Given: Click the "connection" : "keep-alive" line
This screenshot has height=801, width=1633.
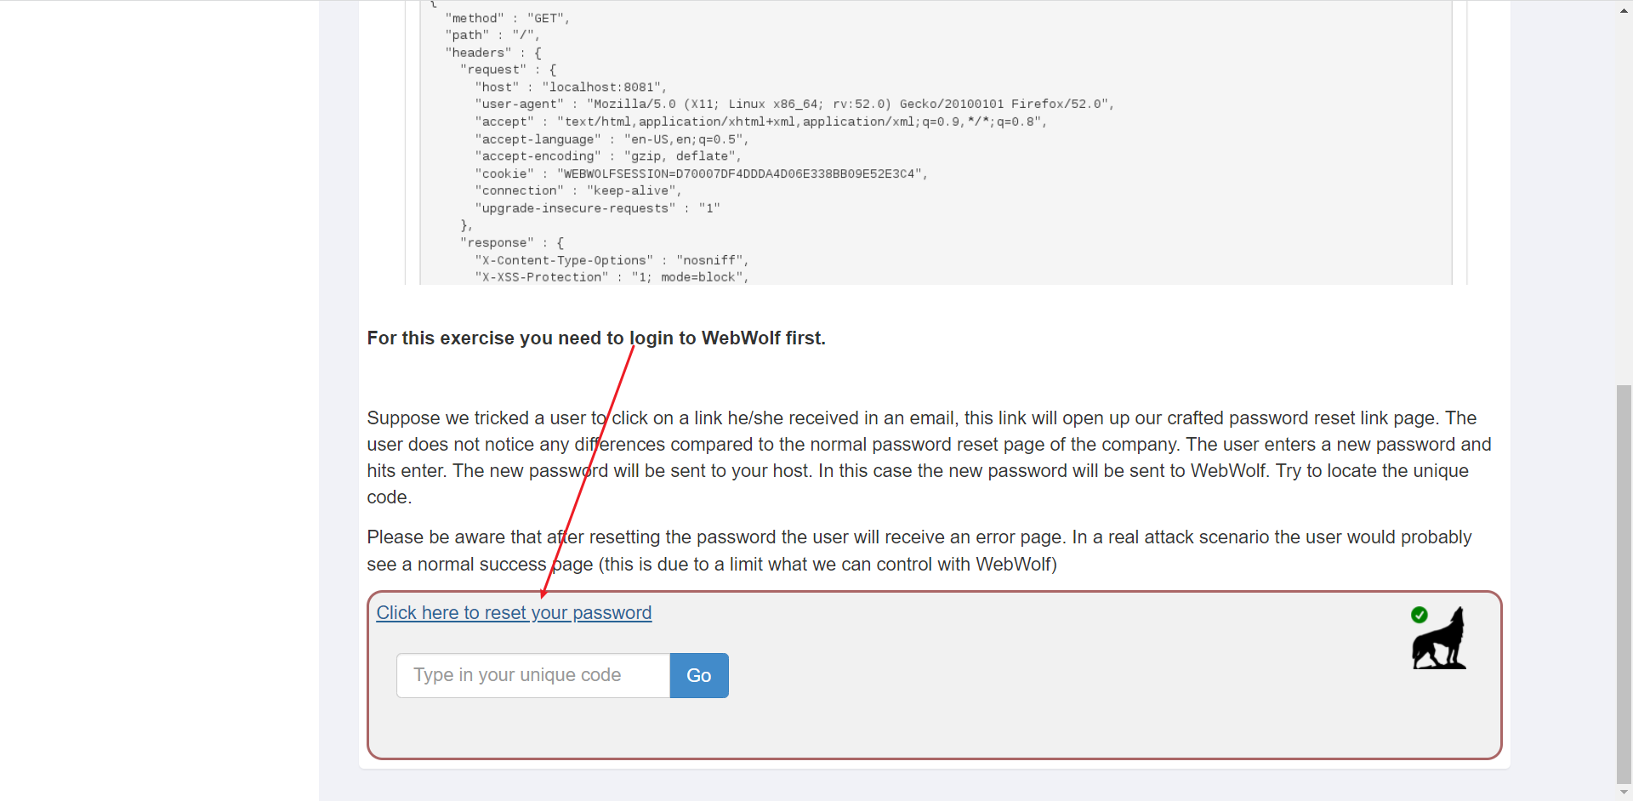Looking at the screenshot, I should coord(578,190).
